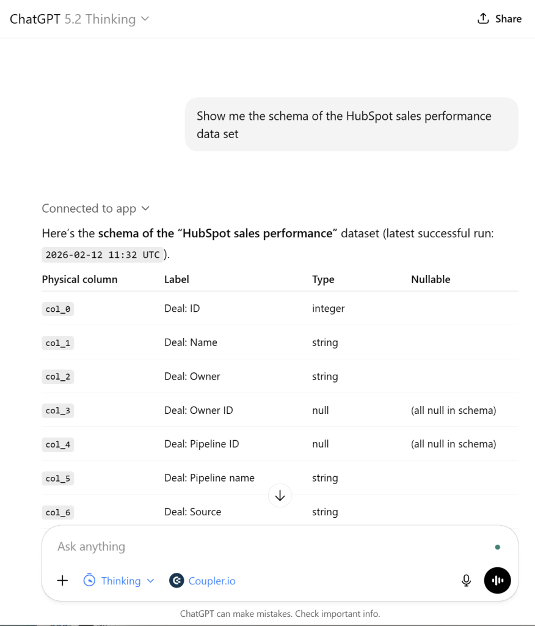Click the microphone icon for voice input
This screenshot has height=626, width=535.
[x=466, y=580]
